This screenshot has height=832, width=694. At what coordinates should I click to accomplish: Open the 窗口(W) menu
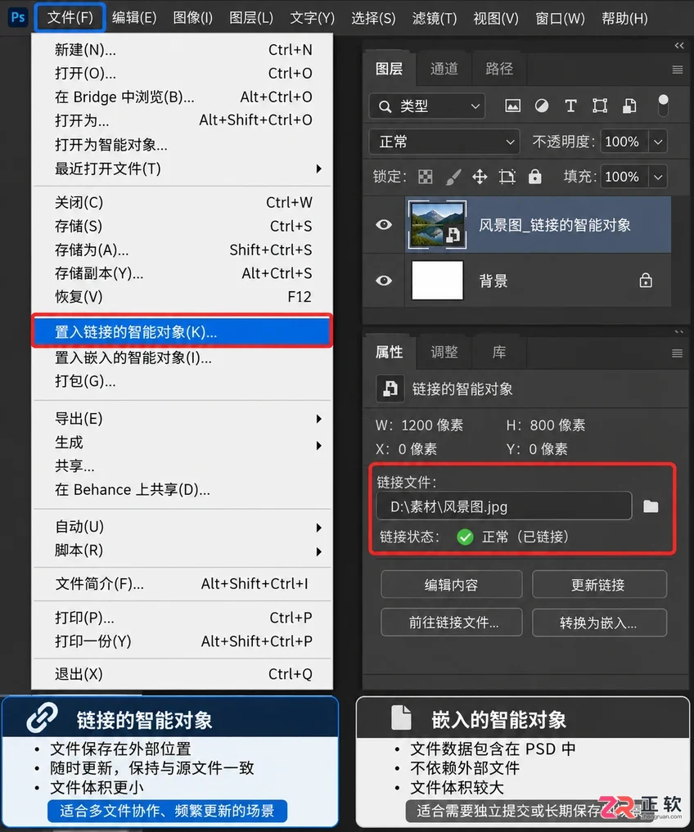pyautogui.click(x=560, y=19)
